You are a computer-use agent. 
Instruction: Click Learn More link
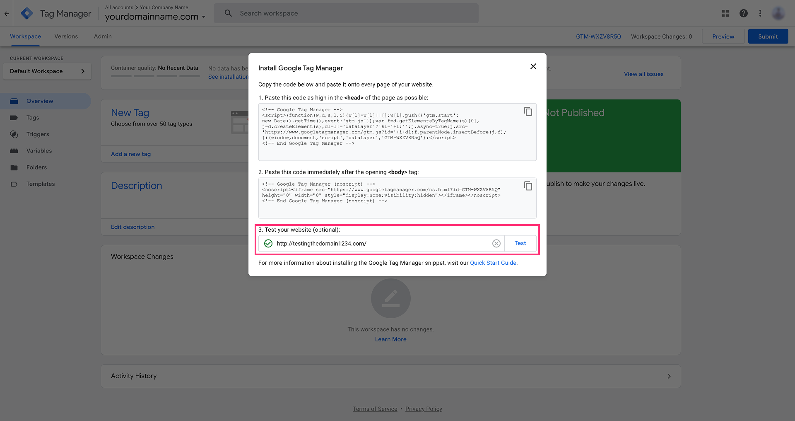[x=391, y=339]
